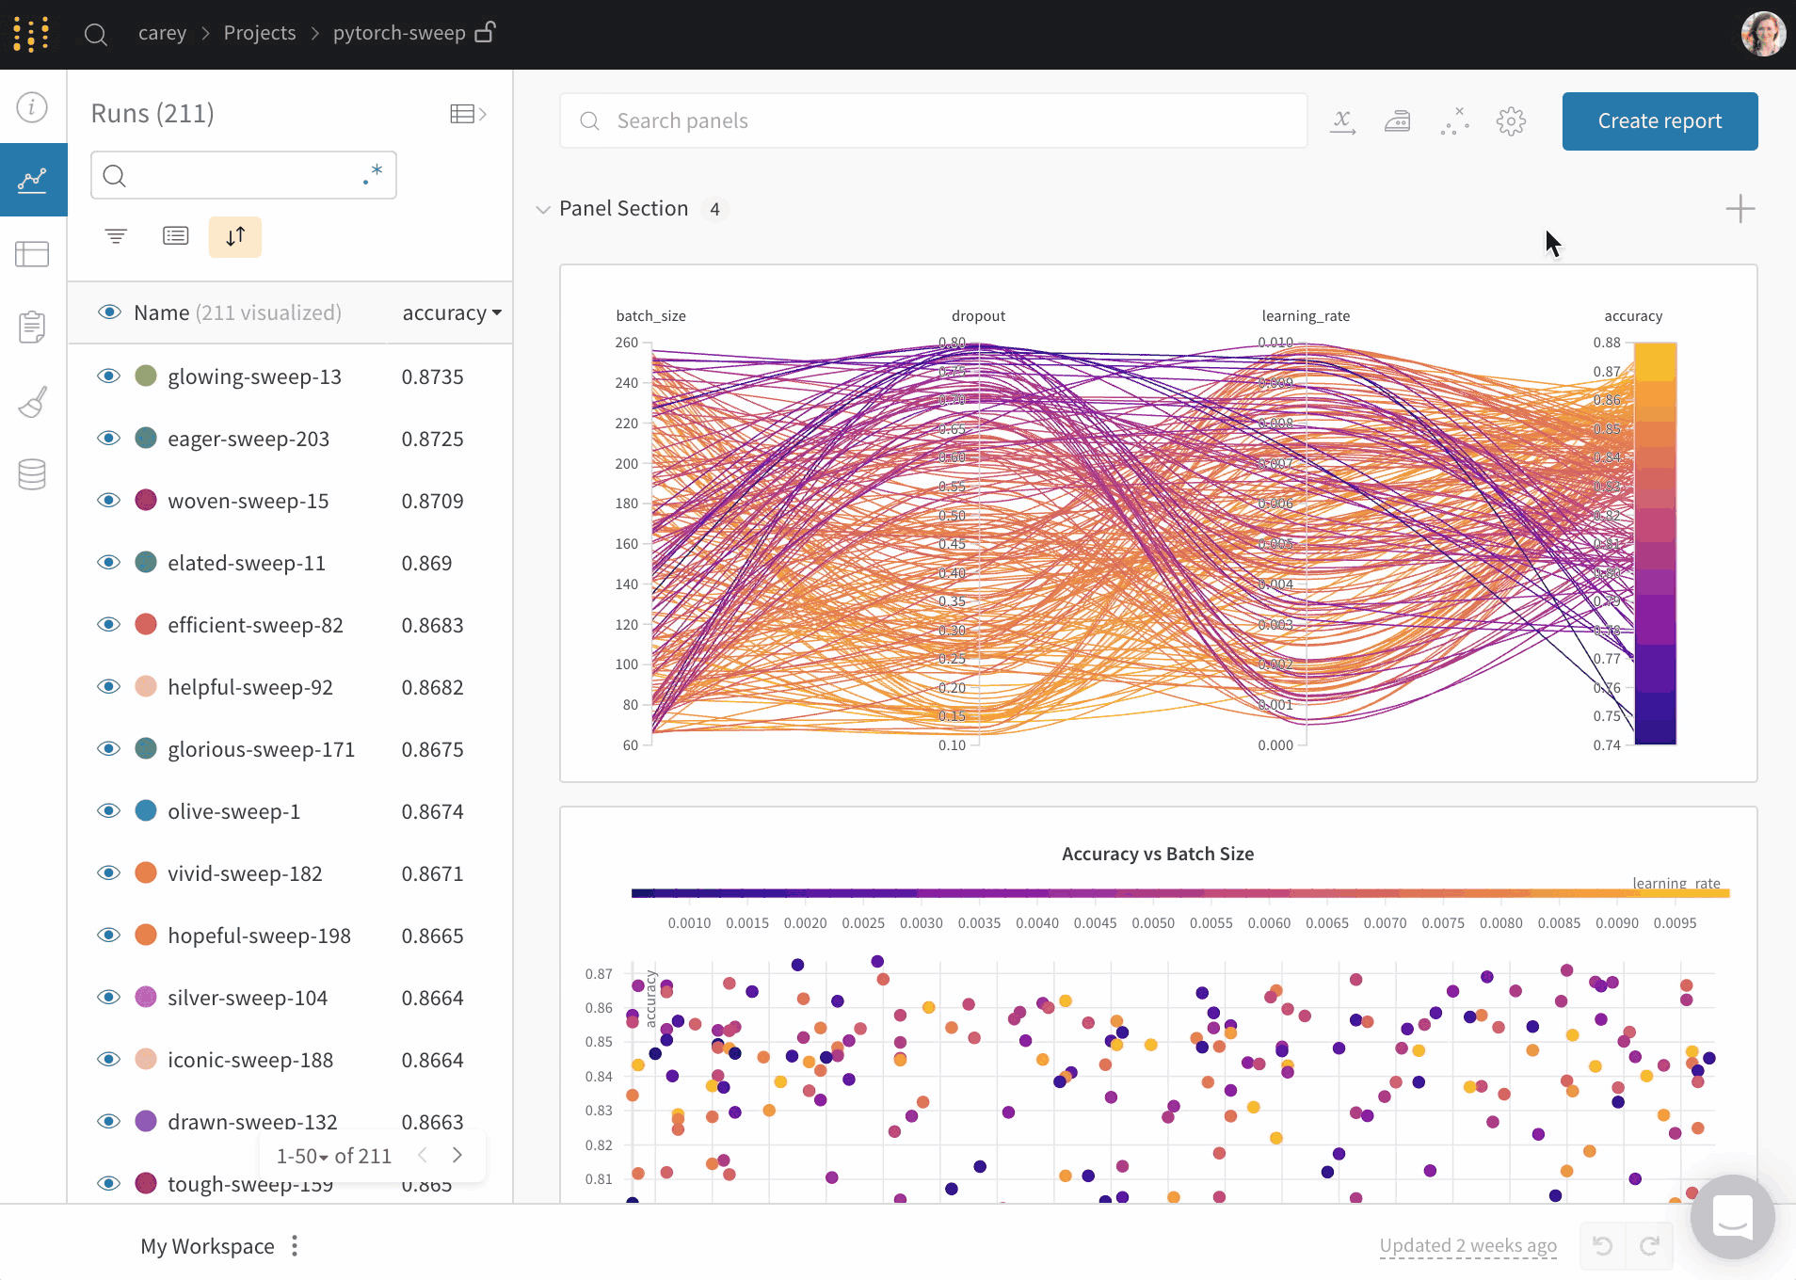Click the sort runs arrows icon
Viewport: 1796px width, 1280px height.
tap(235, 236)
